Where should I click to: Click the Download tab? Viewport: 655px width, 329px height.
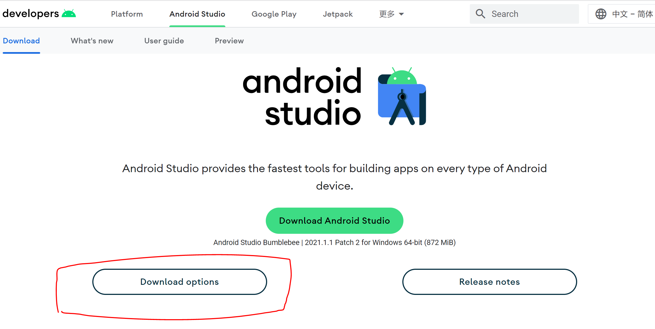tap(21, 41)
